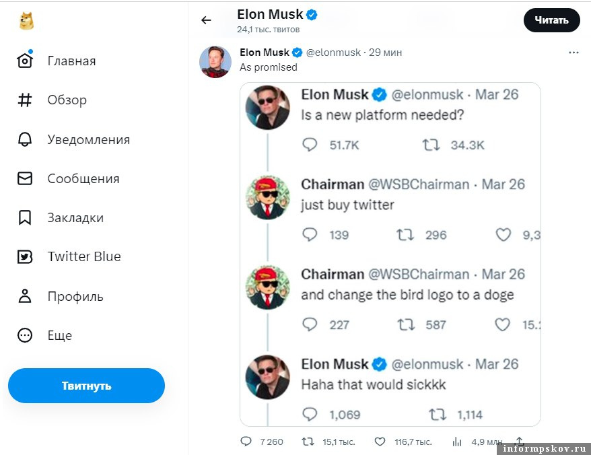Image resolution: width=591 pixels, height=455 pixels.
Task: Retweet the As promised tweet
Action: coord(308,442)
